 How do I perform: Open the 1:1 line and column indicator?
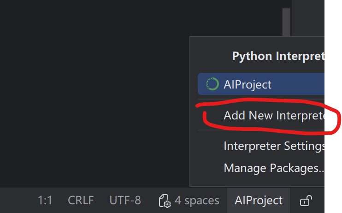(45, 201)
